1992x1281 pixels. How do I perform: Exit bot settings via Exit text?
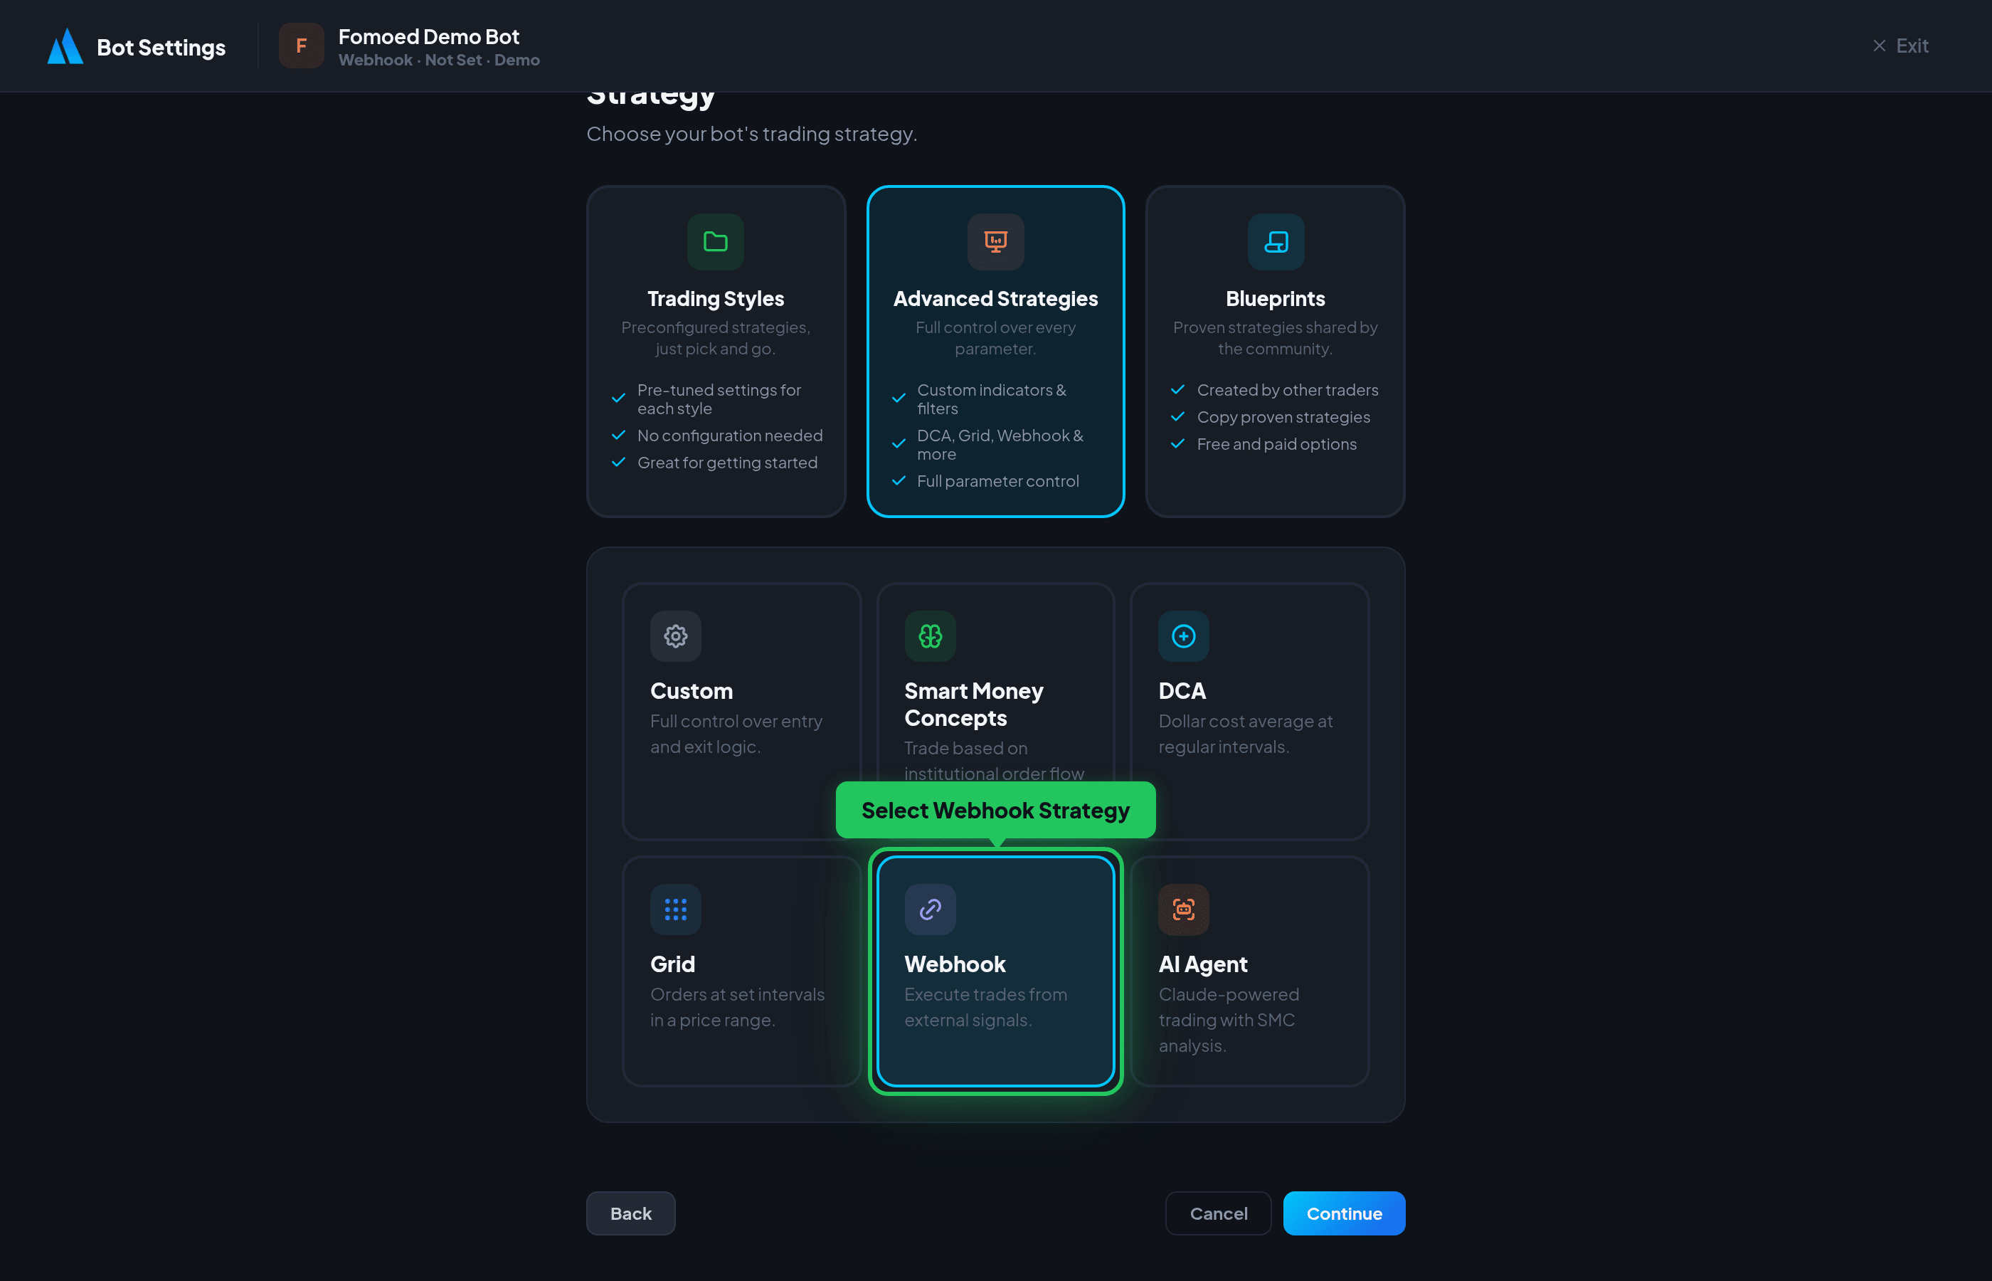pos(1912,46)
